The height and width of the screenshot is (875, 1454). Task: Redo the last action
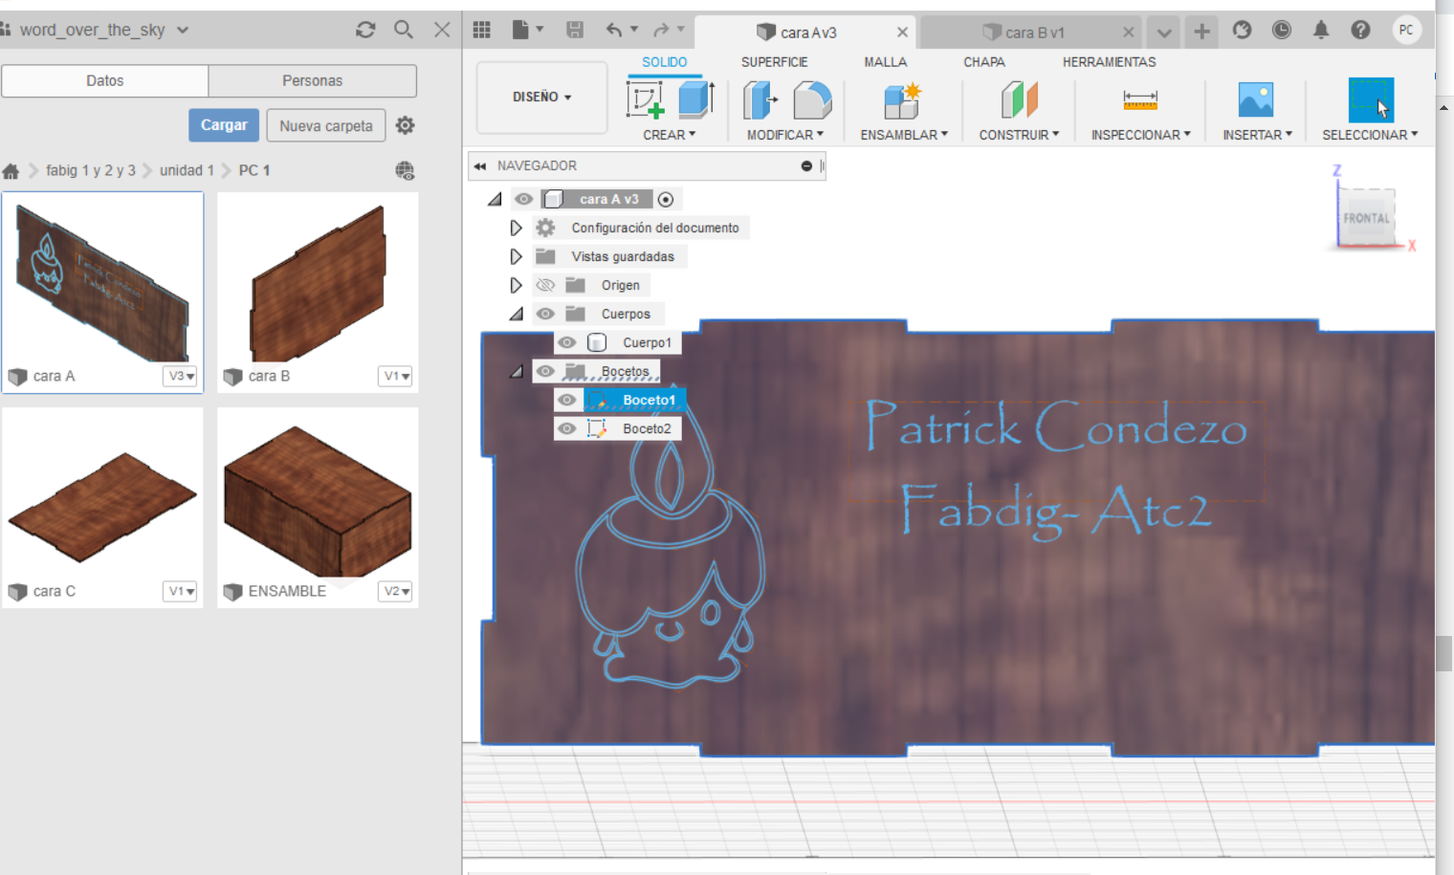[x=660, y=30]
